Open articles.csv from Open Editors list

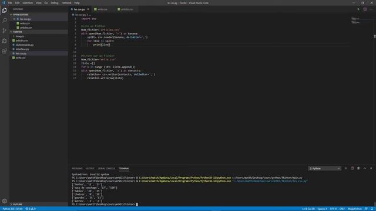pyautogui.click(x=26, y=28)
